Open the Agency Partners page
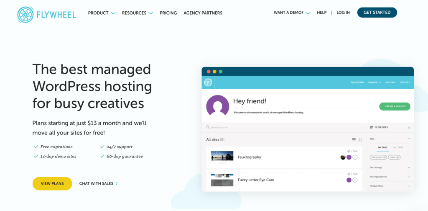Viewport: 428px width, 211px height. [203, 13]
